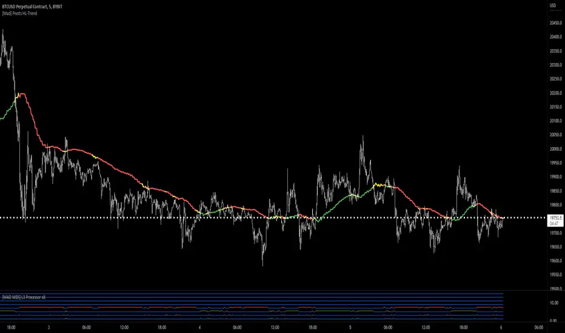Image resolution: width=565 pixels, height=333 pixels.
Task: Select date marker 3 on time axis
Action: point(48,328)
